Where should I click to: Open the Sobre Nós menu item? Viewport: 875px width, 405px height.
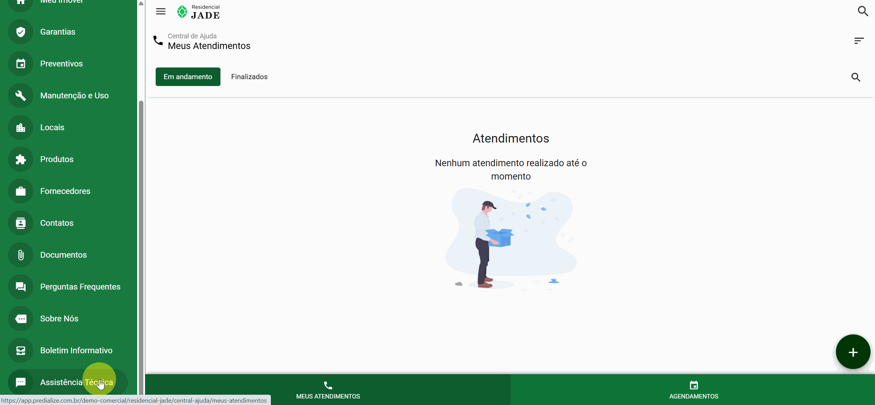(x=59, y=319)
